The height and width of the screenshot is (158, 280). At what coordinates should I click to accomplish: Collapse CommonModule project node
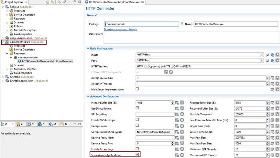(x=3, y=42)
